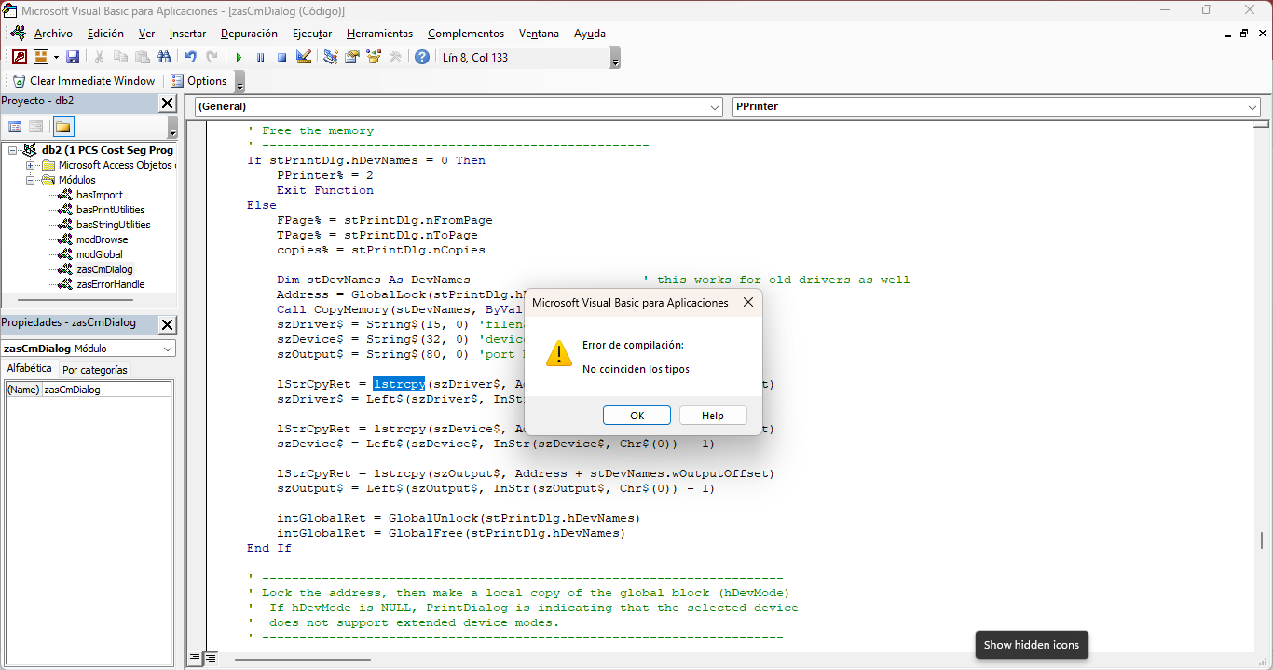
Task: Save the project with the floppy icon
Action: tap(73, 57)
